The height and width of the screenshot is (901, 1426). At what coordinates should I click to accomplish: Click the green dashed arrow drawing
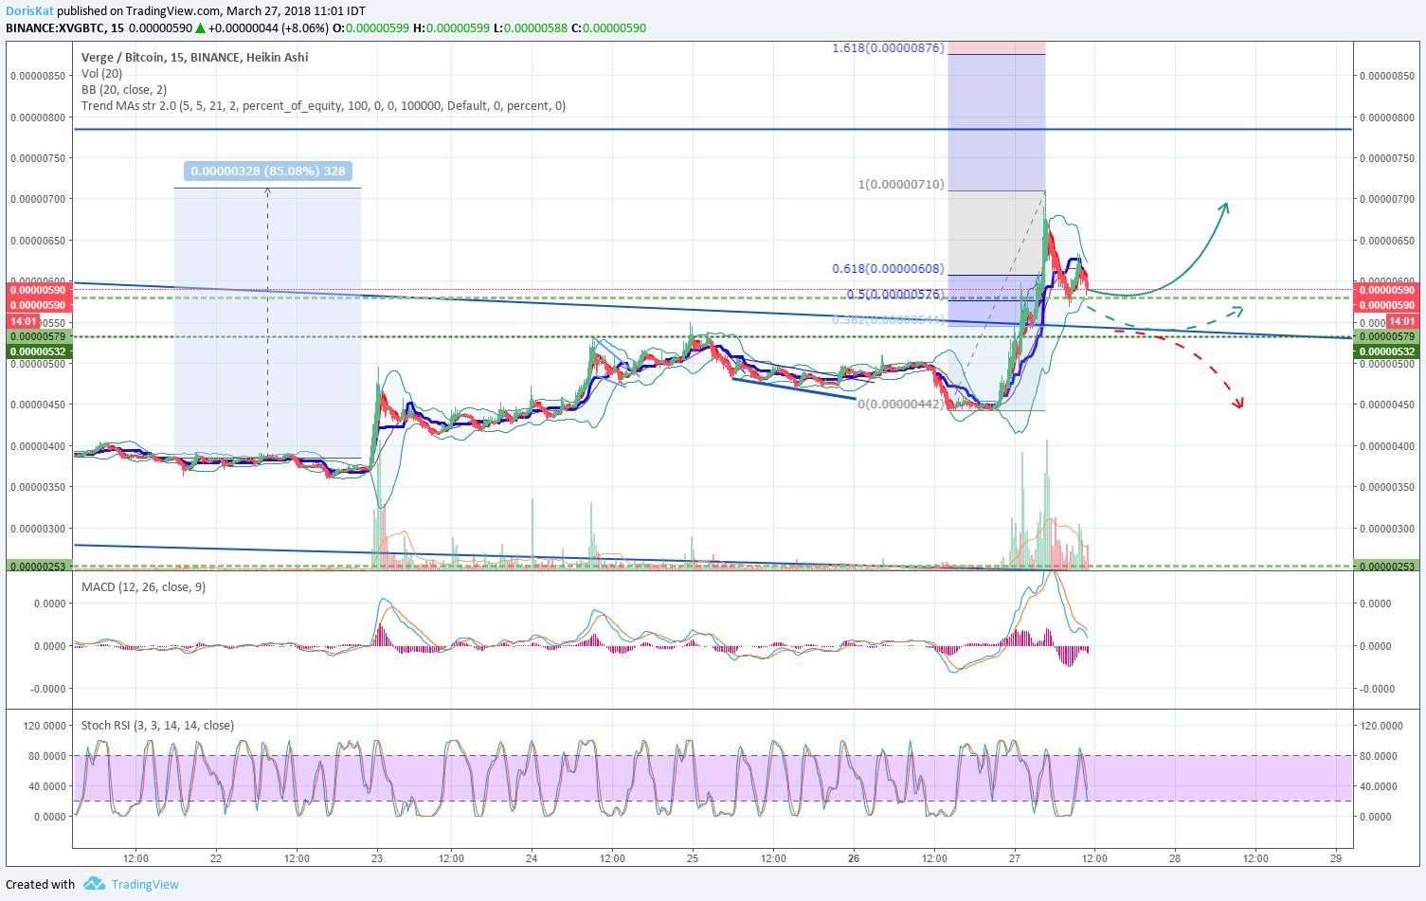pyautogui.click(x=1165, y=318)
